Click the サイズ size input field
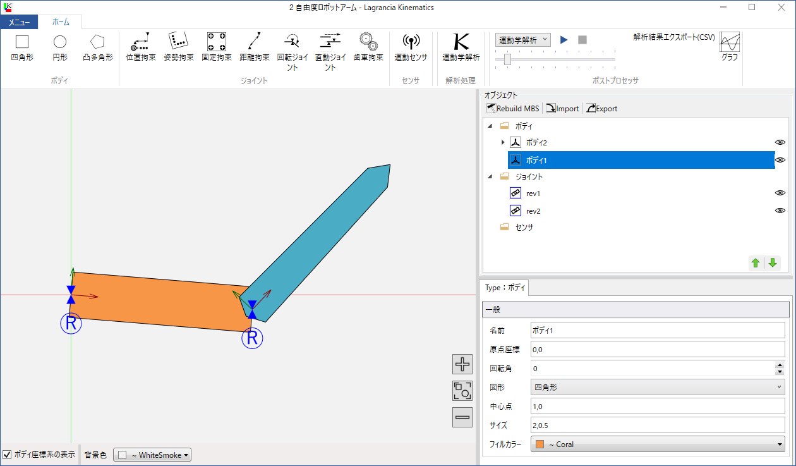 tap(658, 425)
